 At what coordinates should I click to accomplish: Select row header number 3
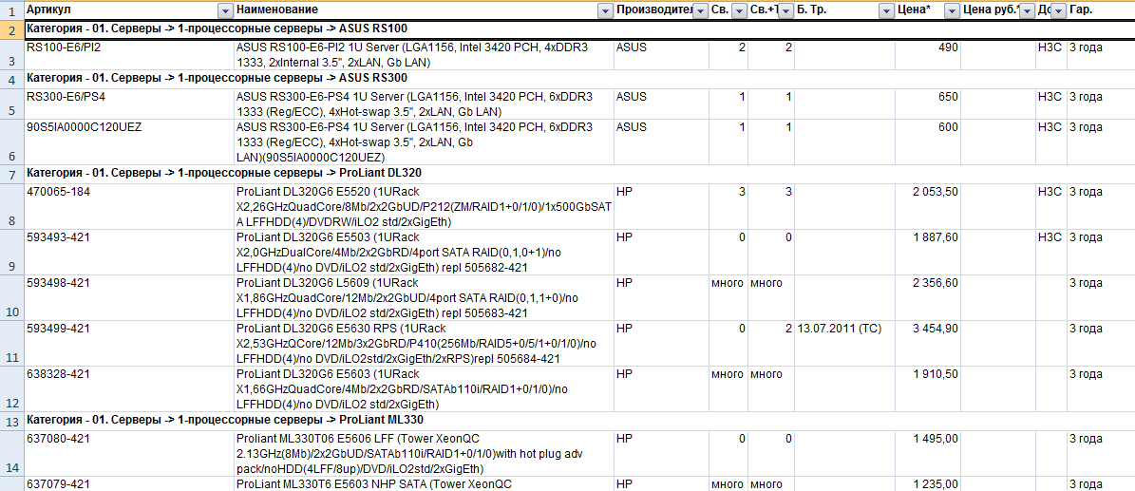click(x=10, y=54)
